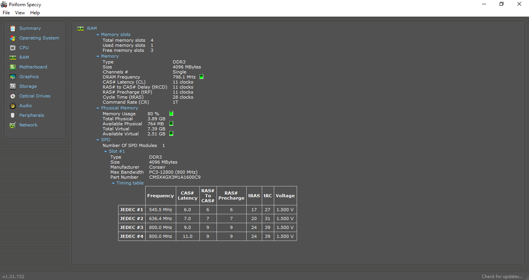Click the Manufacturer value Corsair
The width and height of the screenshot is (529, 280).
pos(157,167)
